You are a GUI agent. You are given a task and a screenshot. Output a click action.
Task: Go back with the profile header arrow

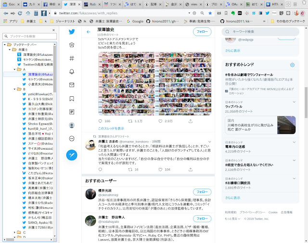[x=89, y=32]
